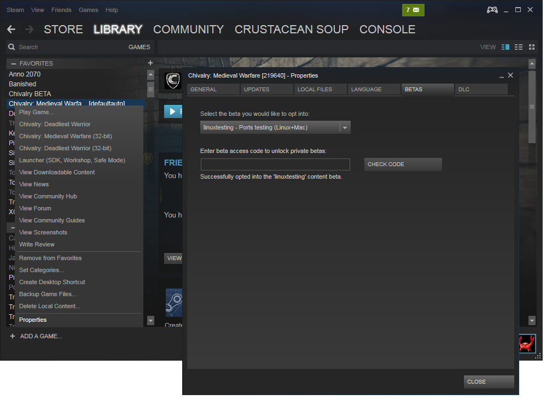Screen dimensions: 546x400
Task: Open the View menu
Action: [x=37, y=10]
